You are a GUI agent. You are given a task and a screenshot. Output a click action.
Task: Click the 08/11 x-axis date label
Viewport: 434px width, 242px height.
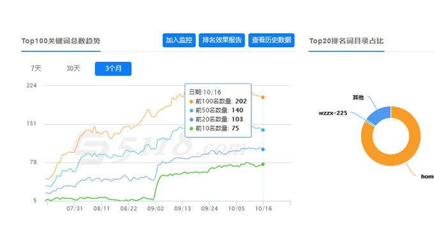(101, 209)
